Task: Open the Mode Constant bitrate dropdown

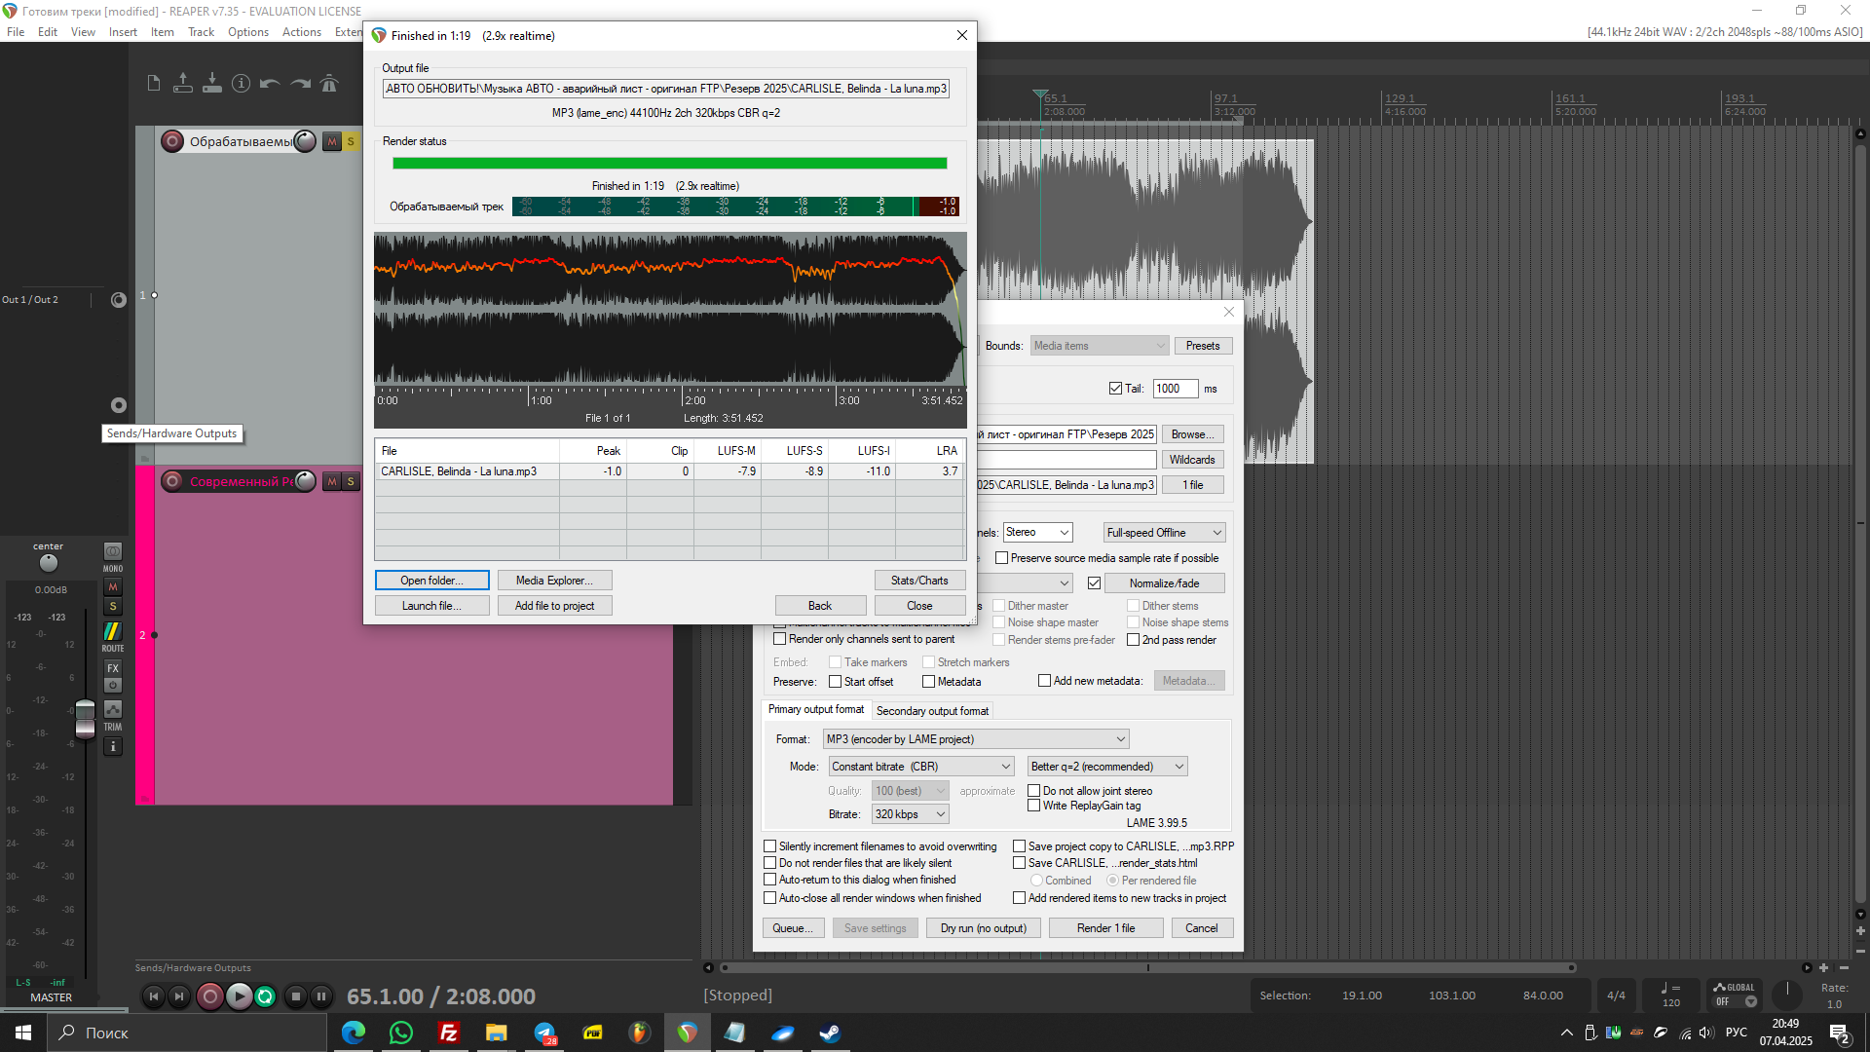Action: pos(921,767)
